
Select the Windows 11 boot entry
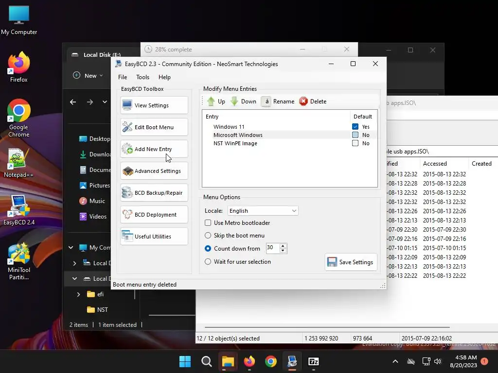(x=229, y=127)
